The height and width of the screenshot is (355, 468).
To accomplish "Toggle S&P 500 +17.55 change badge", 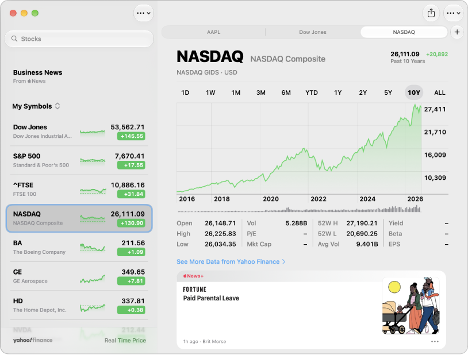I will (131, 165).
